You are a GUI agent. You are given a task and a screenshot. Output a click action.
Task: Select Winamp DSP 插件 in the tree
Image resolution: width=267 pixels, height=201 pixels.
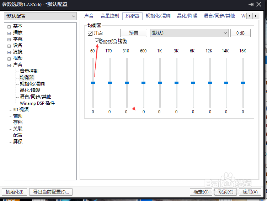[x=37, y=103]
